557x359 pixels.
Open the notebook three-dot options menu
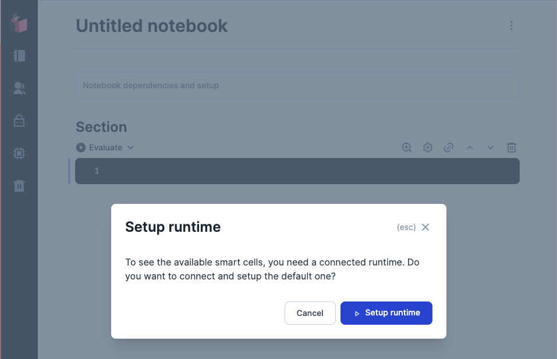(x=512, y=26)
